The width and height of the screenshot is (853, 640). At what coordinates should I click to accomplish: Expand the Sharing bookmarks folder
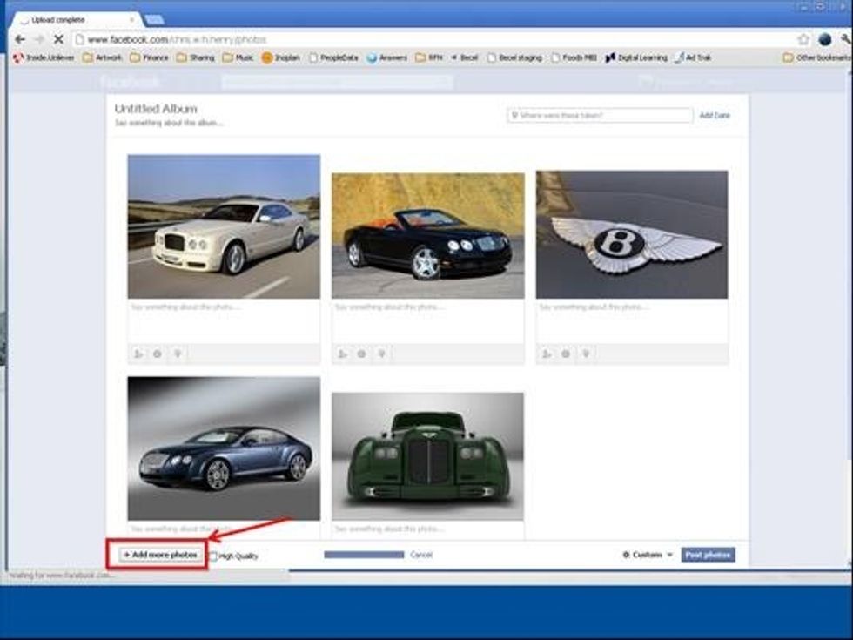click(195, 57)
